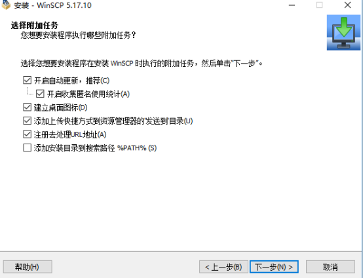Click the title bar text 安装 - WinSCP 5.17.10
Image resolution: width=363 pixels, height=278 pixels.
point(53,5)
